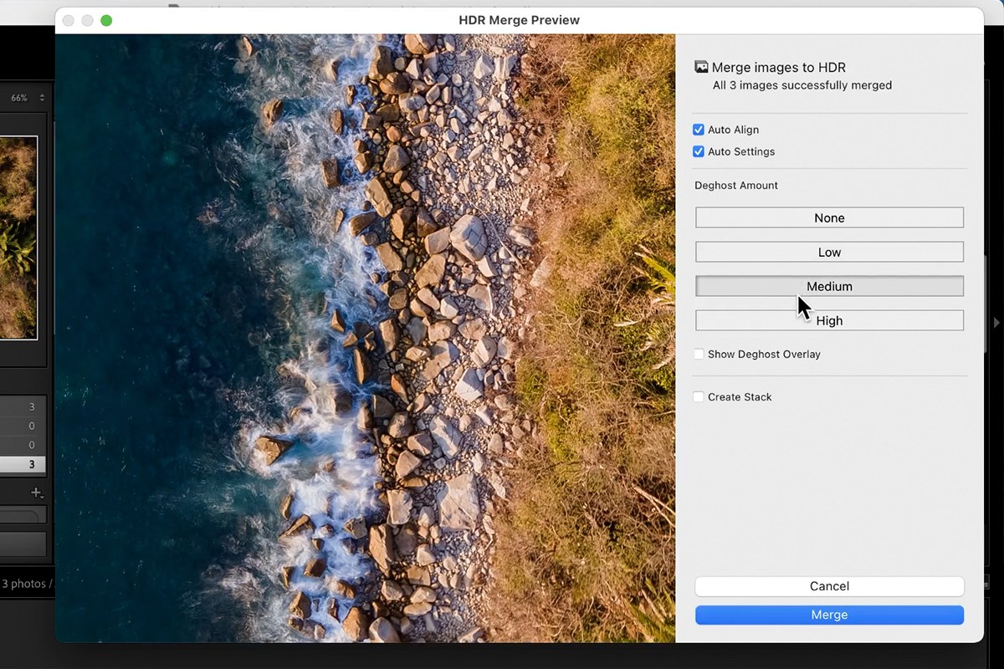Select the highlighted row showing 3
Viewport: 1004px width, 669px height.
pos(23,464)
